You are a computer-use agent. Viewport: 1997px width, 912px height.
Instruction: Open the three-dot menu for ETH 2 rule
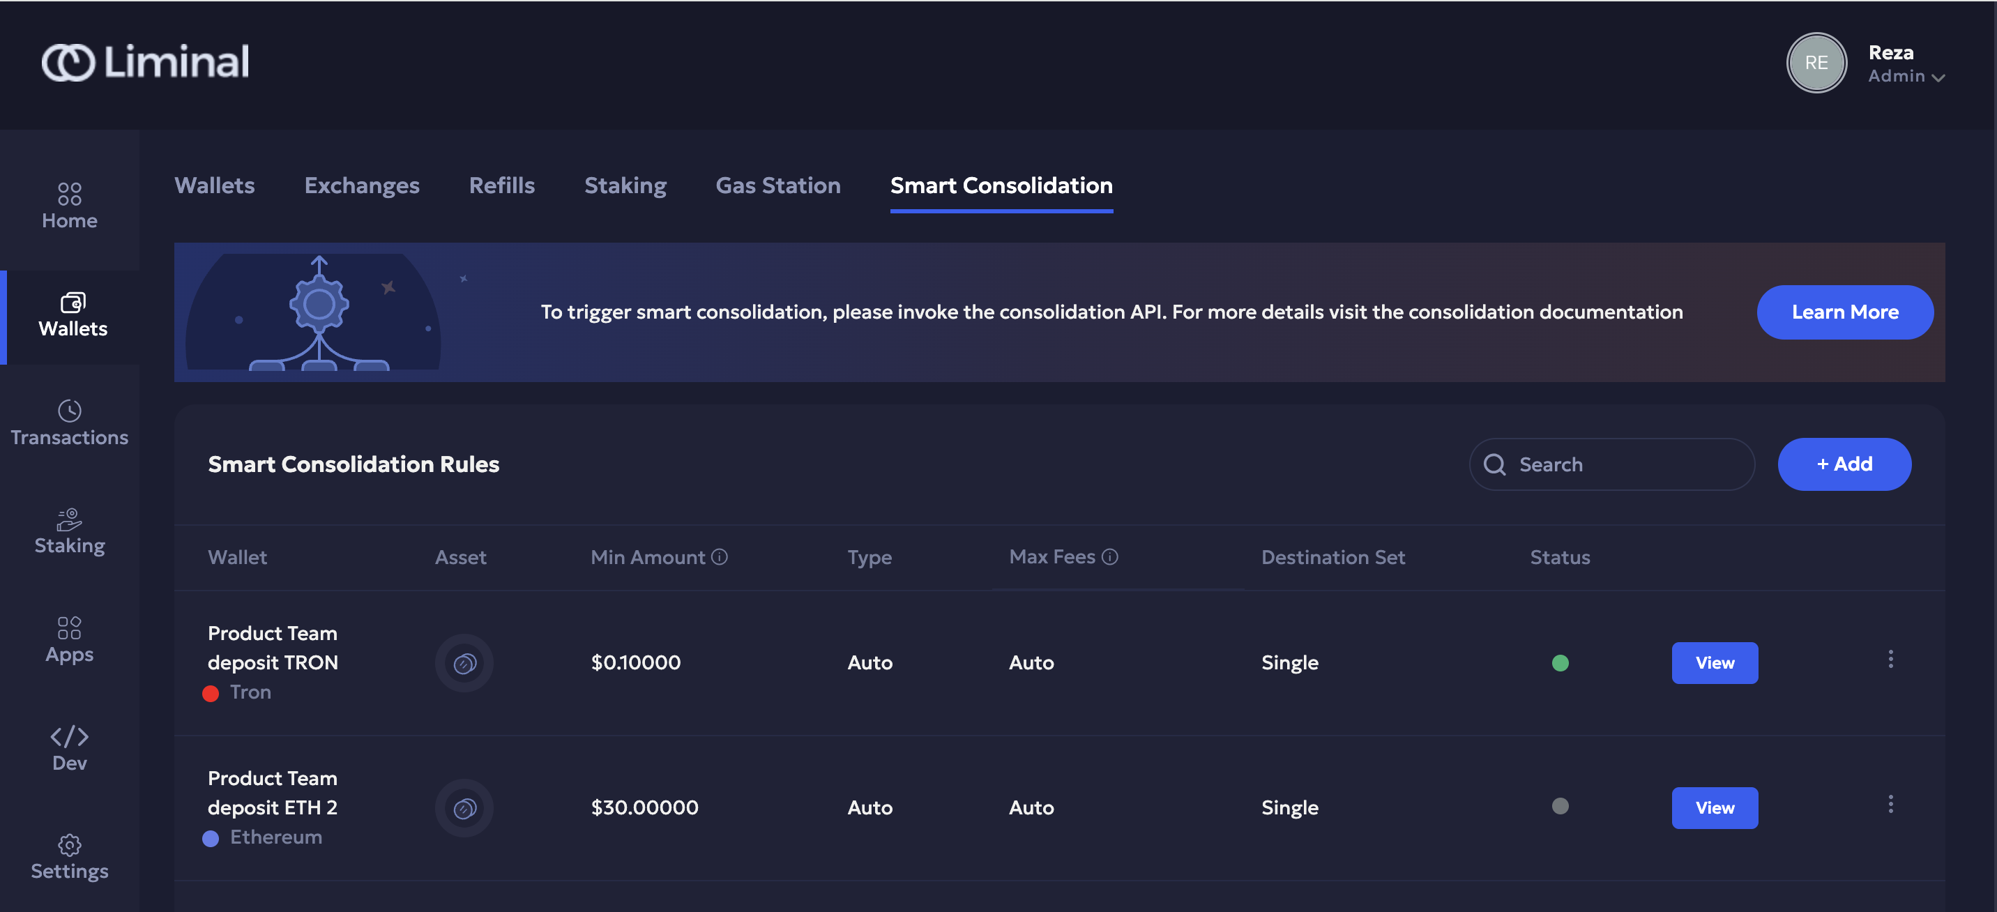[x=1890, y=804]
